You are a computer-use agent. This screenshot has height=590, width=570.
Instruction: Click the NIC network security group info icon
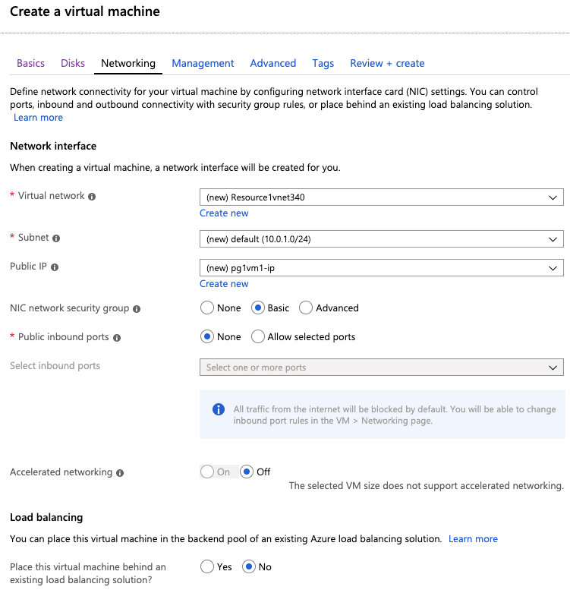pos(137,309)
